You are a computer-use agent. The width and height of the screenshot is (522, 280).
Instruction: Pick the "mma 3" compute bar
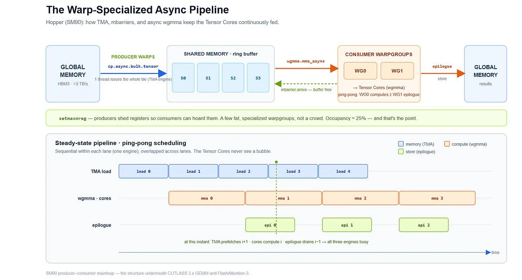437,198
